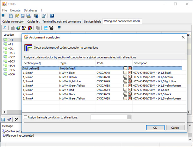The image size is (193, 147).
Task: Click the X delete icon in message panel
Action: coord(17,119)
